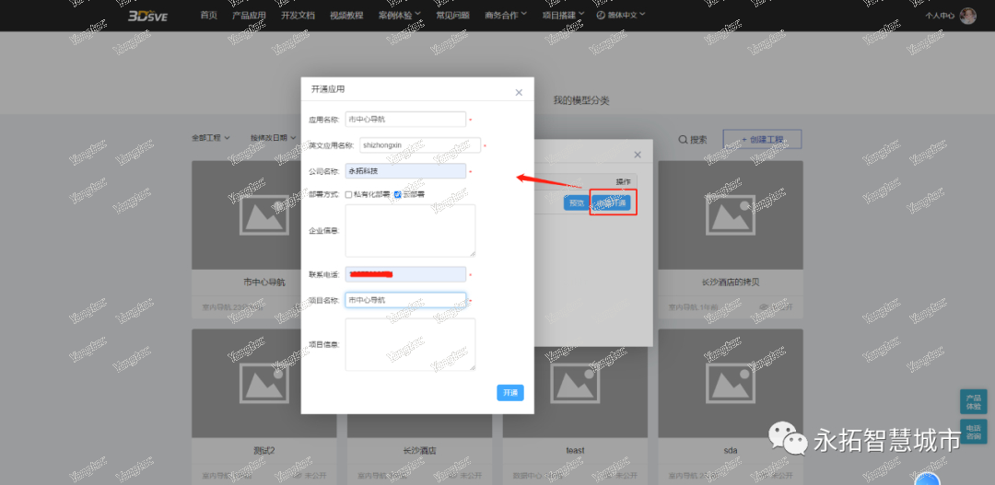Screen dimensions: 995x485
Task: Close the 开通应用 dialog with the X
Action: pos(519,92)
